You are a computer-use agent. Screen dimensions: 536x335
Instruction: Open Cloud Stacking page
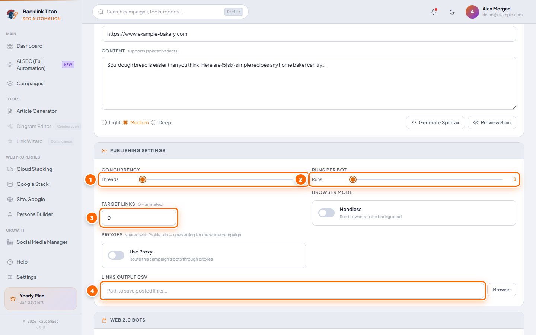41,169
